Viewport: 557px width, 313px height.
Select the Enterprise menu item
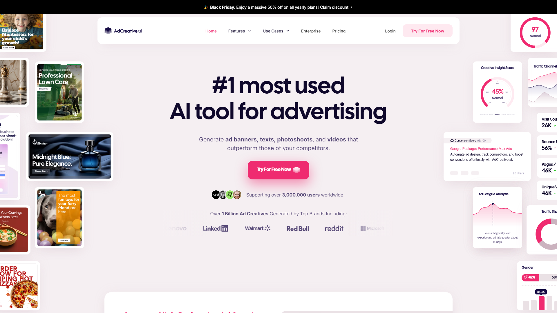(311, 30)
